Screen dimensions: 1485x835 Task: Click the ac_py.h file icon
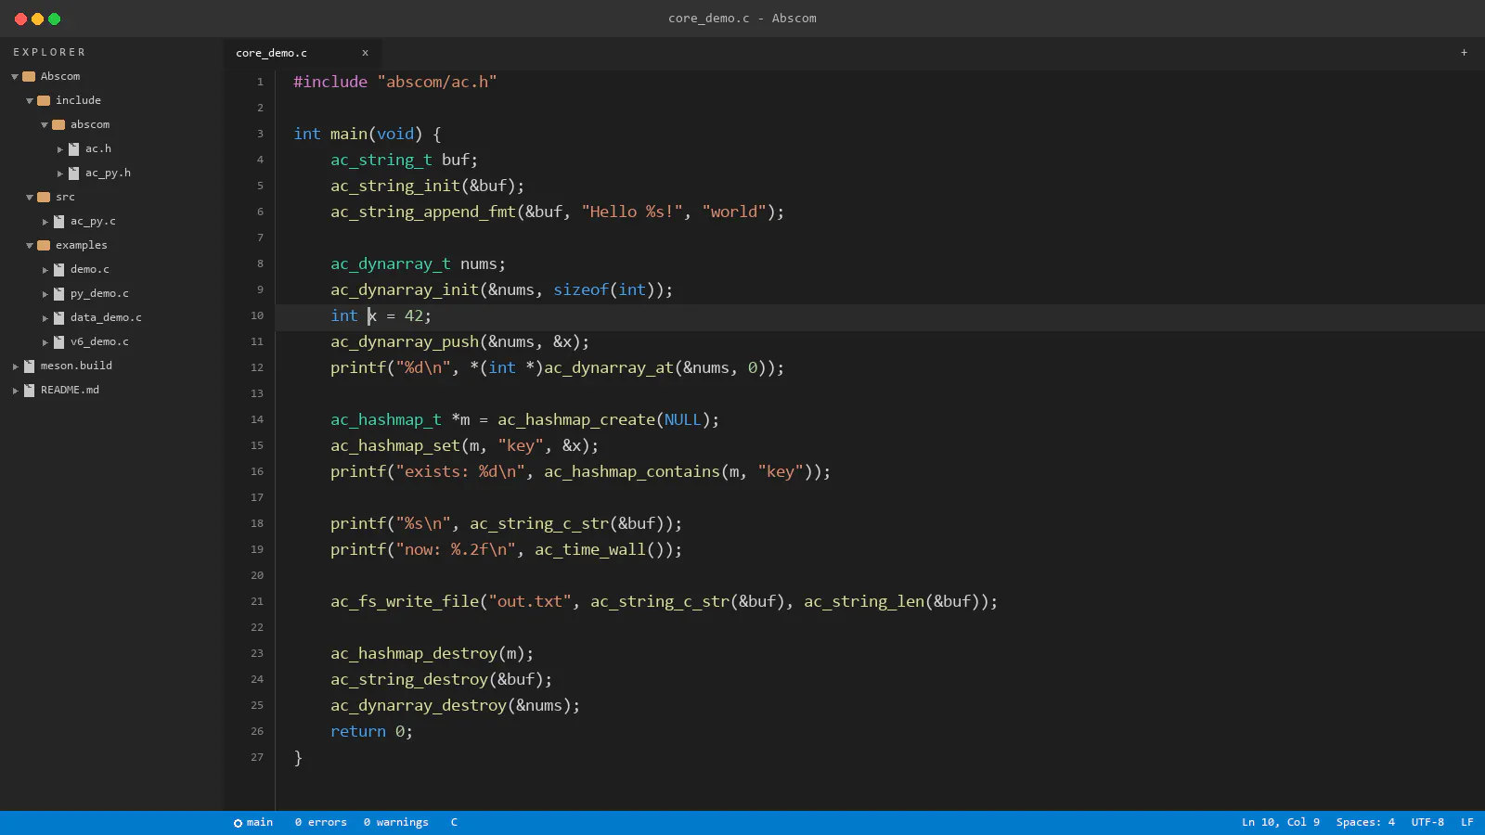click(73, 173)
